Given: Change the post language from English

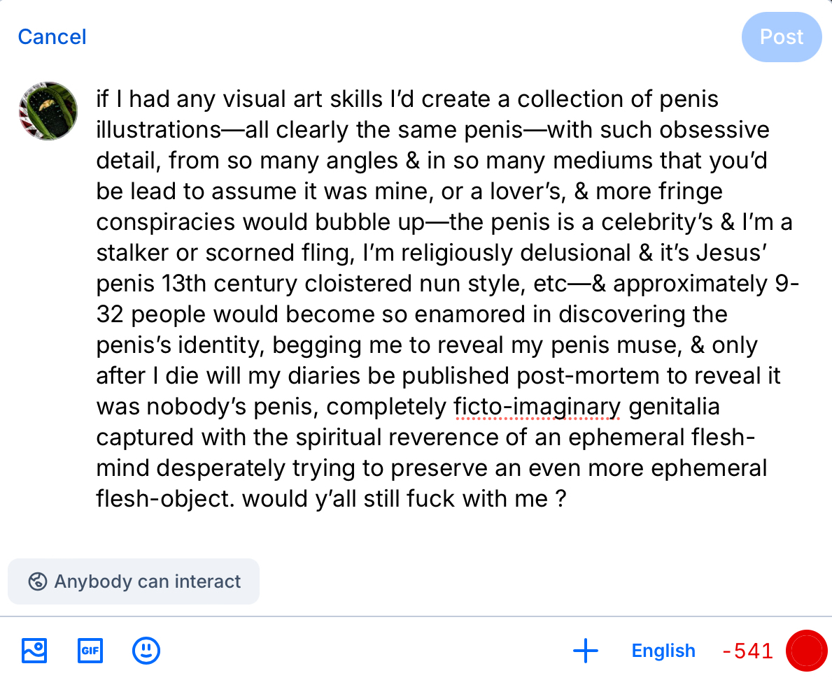Looking at the screenshot, I should pos(663,651).
